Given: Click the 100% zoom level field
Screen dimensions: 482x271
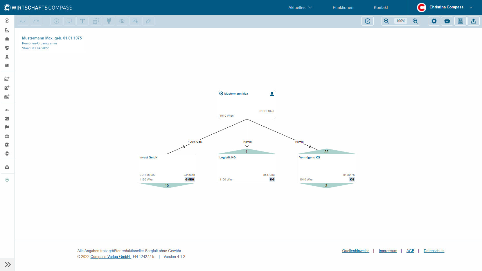Looking at the screenshot, I should pos(401,21).
